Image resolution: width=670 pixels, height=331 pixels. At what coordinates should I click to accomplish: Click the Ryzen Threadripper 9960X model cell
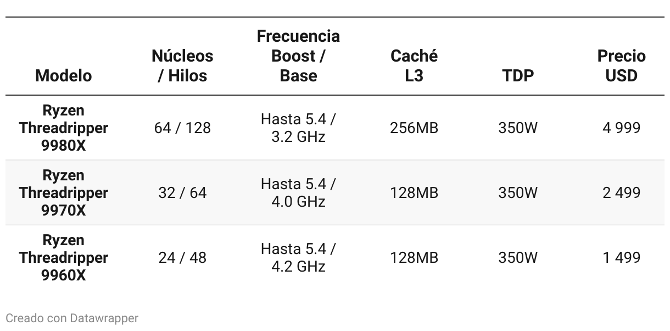coord(64,257)
